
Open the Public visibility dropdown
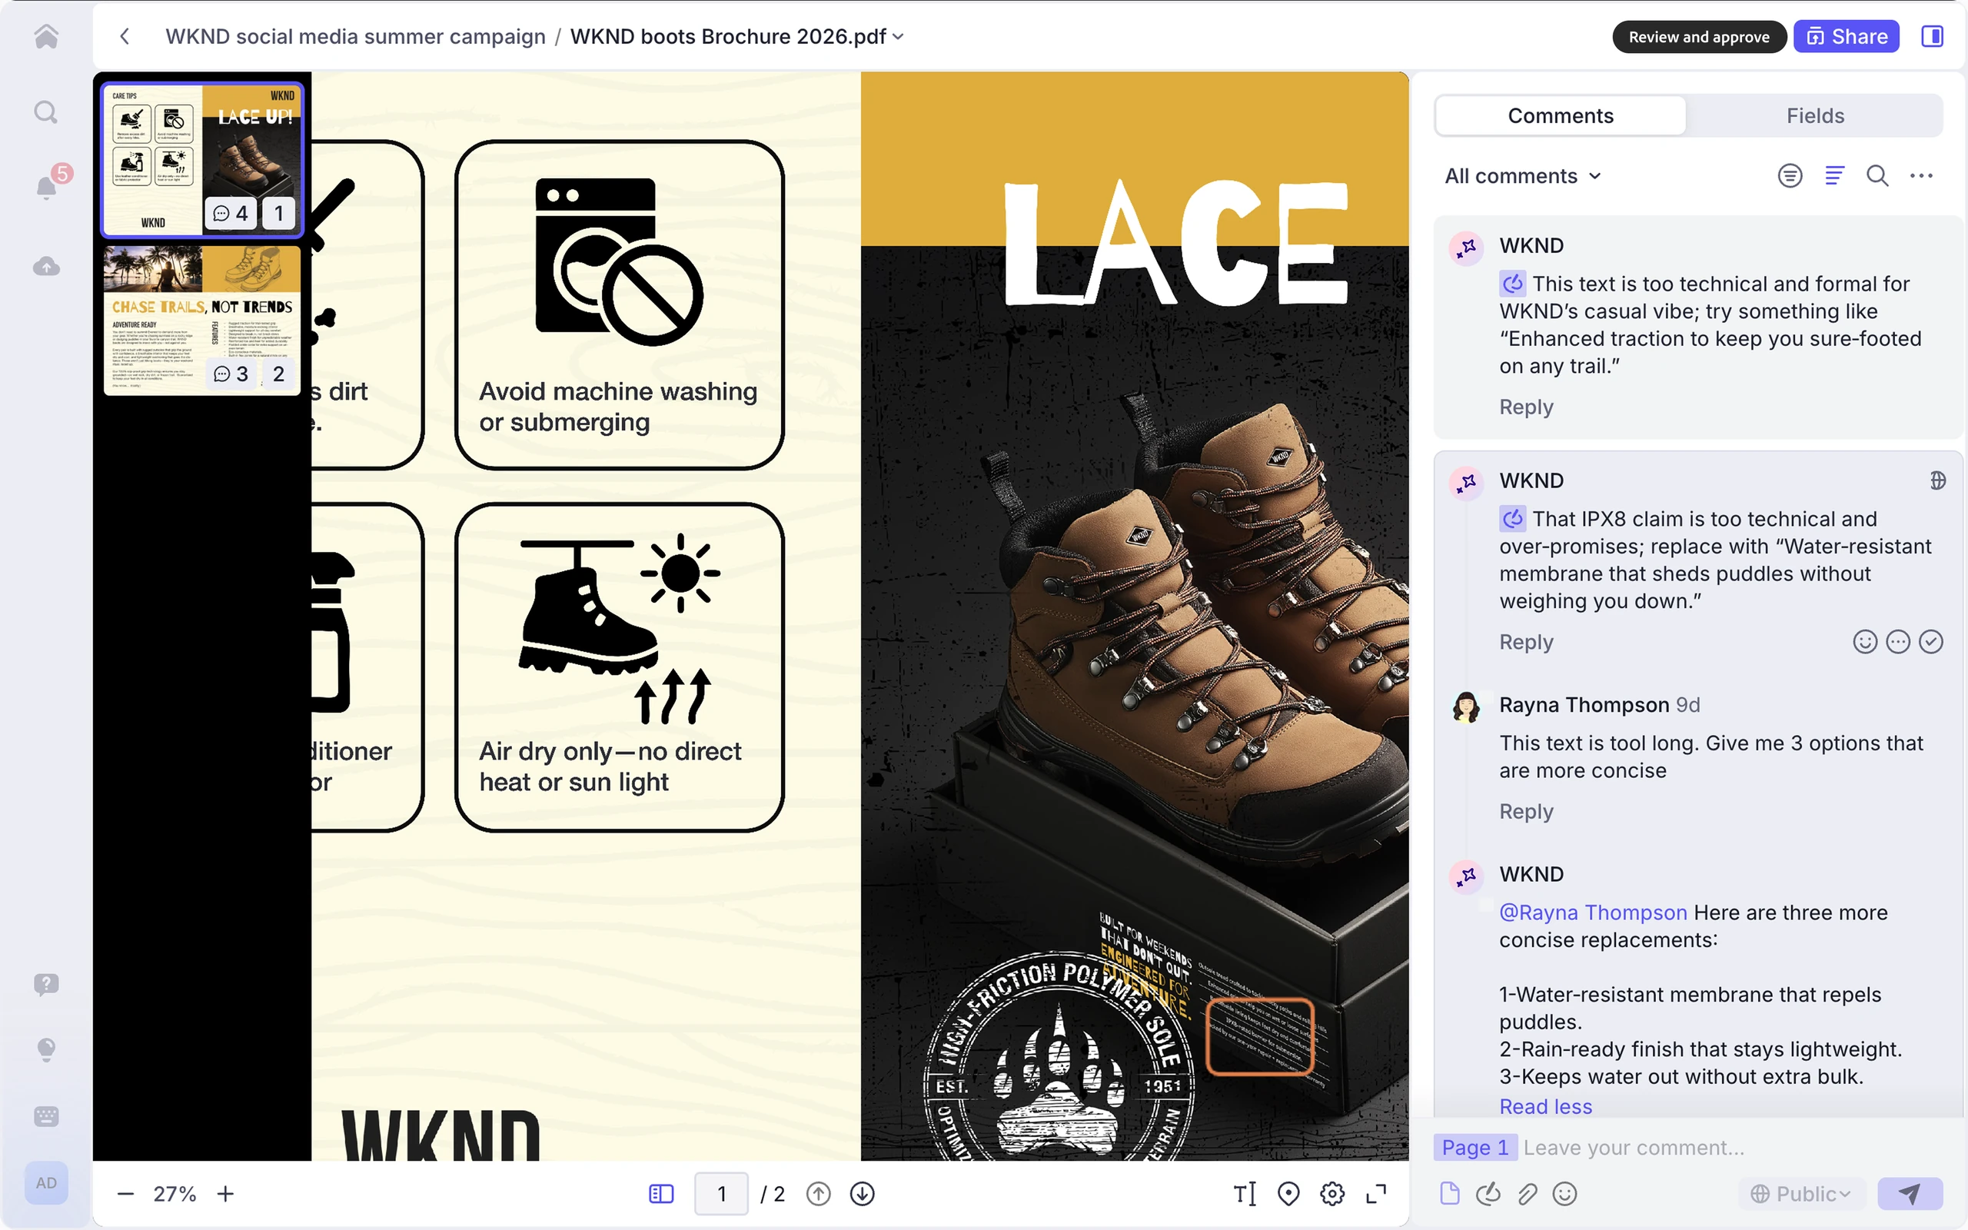1800,1193
